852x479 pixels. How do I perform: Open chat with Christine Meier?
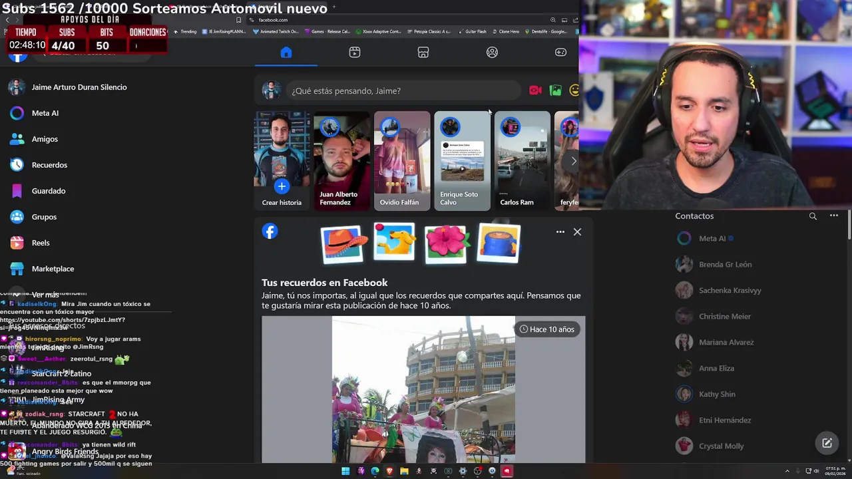click(713, 316)
